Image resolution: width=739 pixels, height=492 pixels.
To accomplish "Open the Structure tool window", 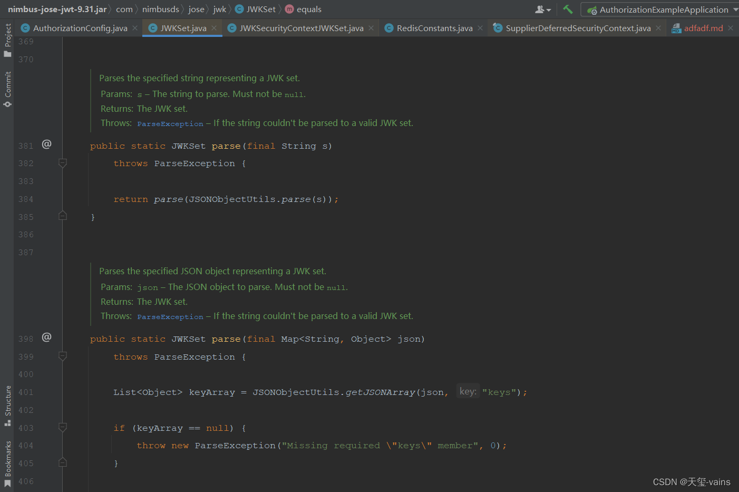I will 7,406.
